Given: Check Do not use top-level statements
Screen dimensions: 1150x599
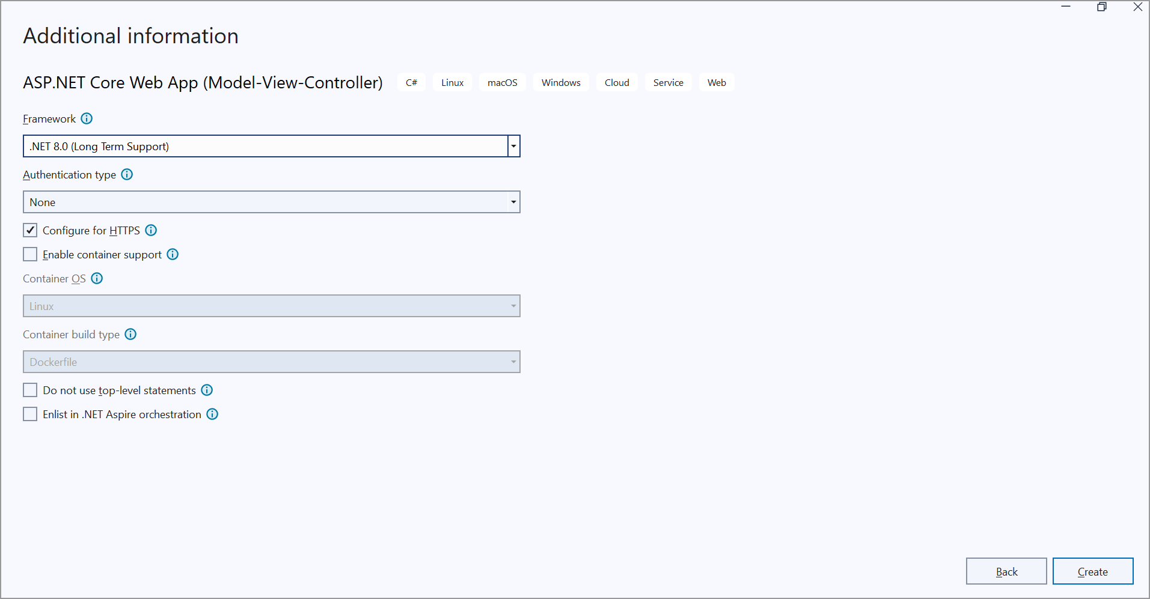Looking at the screenshot, I should [30, 390].
